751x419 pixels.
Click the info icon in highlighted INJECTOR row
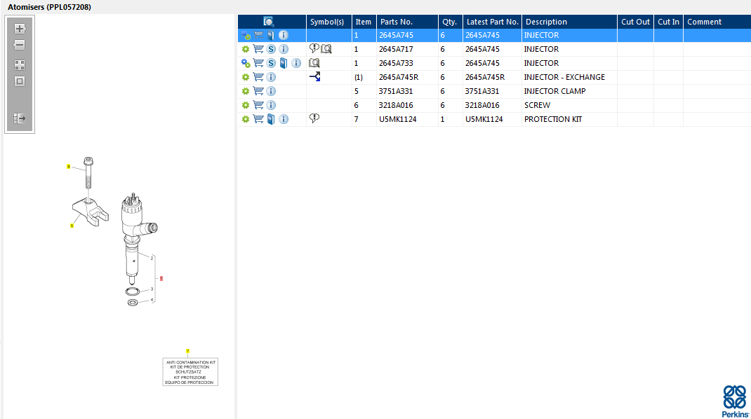point(284,35)
